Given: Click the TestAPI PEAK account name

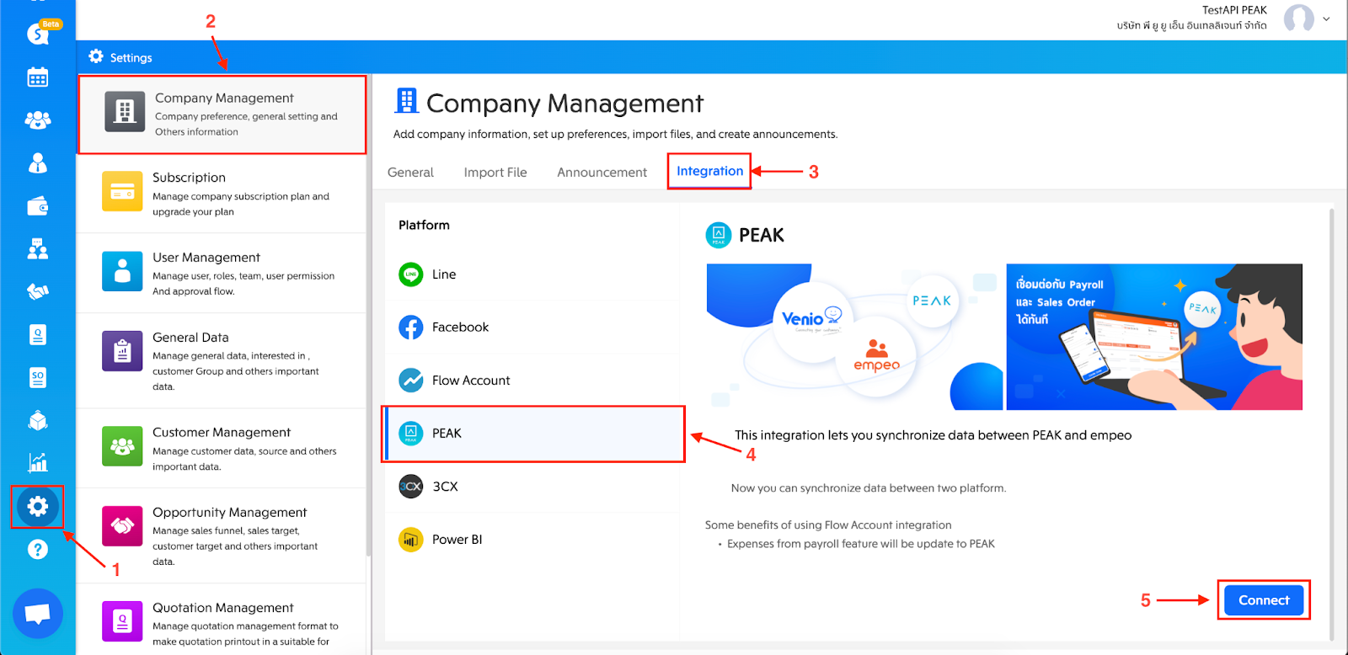Looking at the screenshot, I should [1234, 10].
